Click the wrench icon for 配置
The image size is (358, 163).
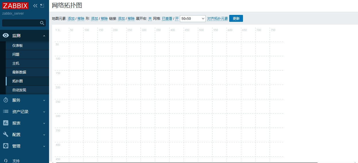click(6, 135)
